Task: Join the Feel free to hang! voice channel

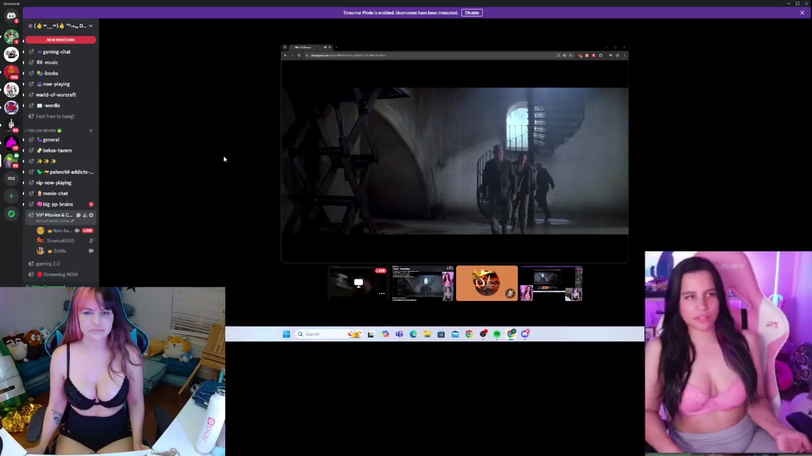Action: click(61, 116)
